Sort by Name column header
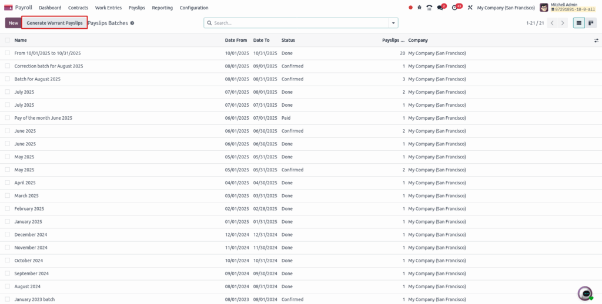Image resolution: width=602 pixels, height=304 pixels. (21, 40)
